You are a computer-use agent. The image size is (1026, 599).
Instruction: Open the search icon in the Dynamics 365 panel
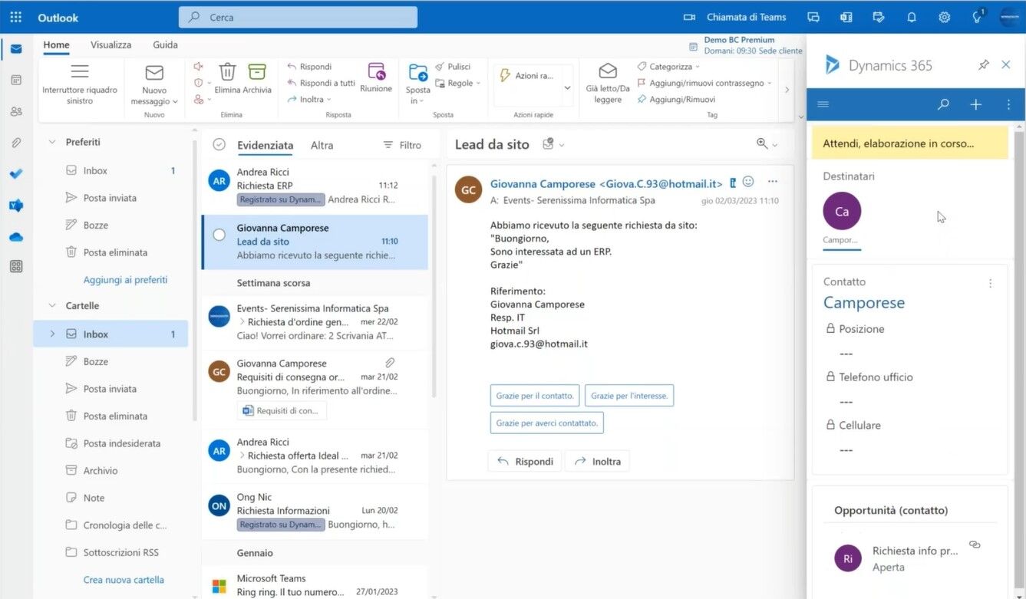click(x=942, y=104)
